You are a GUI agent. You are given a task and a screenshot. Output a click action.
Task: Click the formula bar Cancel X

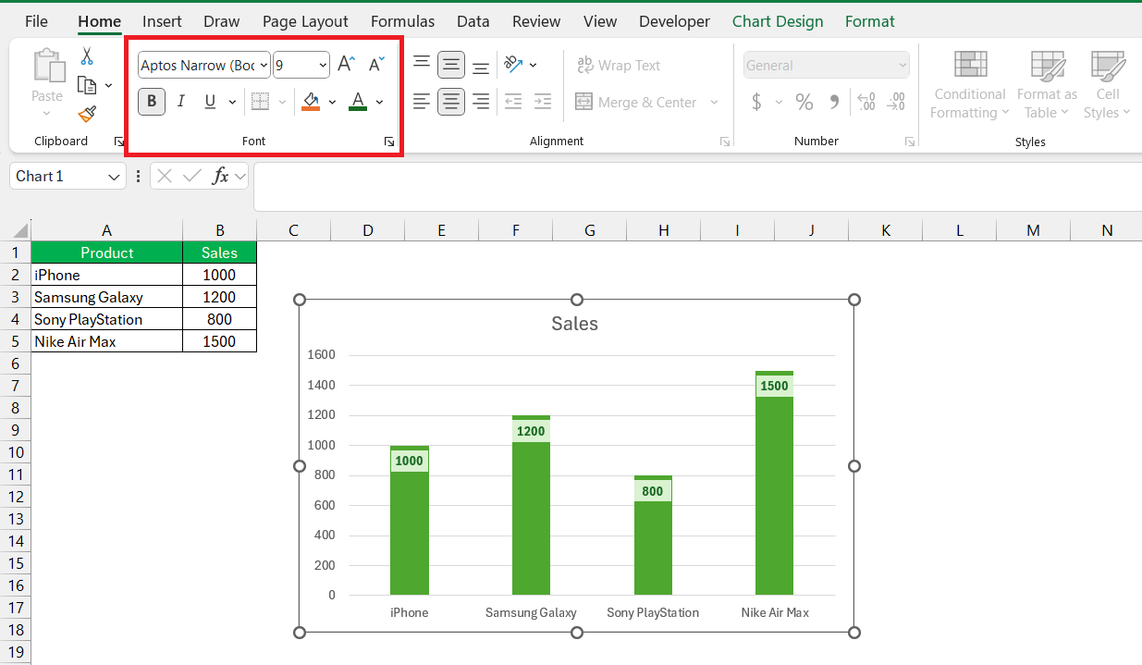(x=165, y=176)
